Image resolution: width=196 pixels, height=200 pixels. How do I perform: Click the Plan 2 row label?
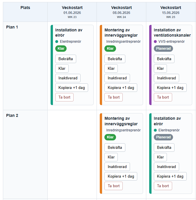[12, 115]
